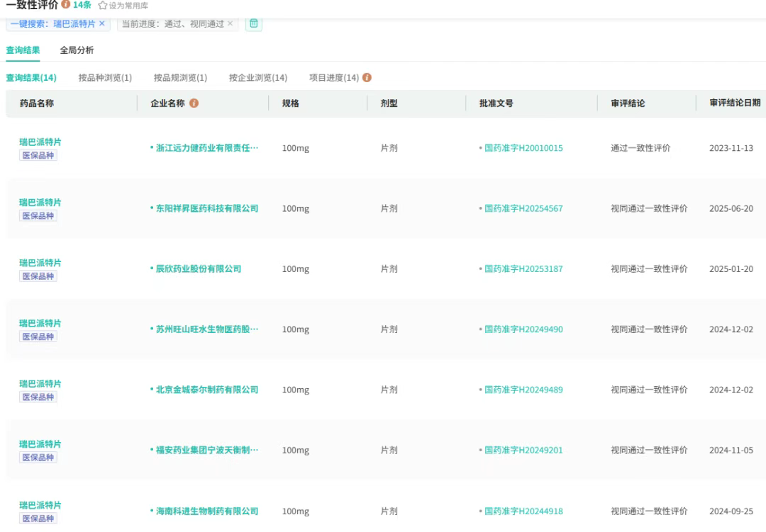The height and width of the screenshot is (532, 766).
Task: Open company link 辰欣药业股份有限公司
Action: click(x=199, y=269)
